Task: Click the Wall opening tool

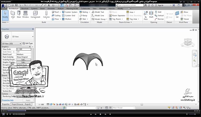Action: click(x=158, y=12)
